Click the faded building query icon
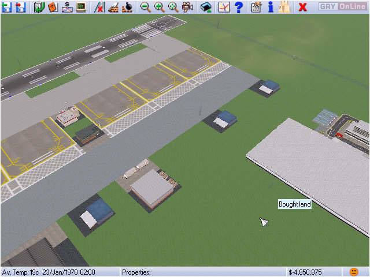Image resolution: width=370 pixels, height=277 pixels. [x=284, y=7]
